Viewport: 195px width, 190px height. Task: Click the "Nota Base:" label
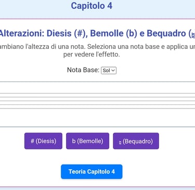pyautogui.click(x=83, y=70)
